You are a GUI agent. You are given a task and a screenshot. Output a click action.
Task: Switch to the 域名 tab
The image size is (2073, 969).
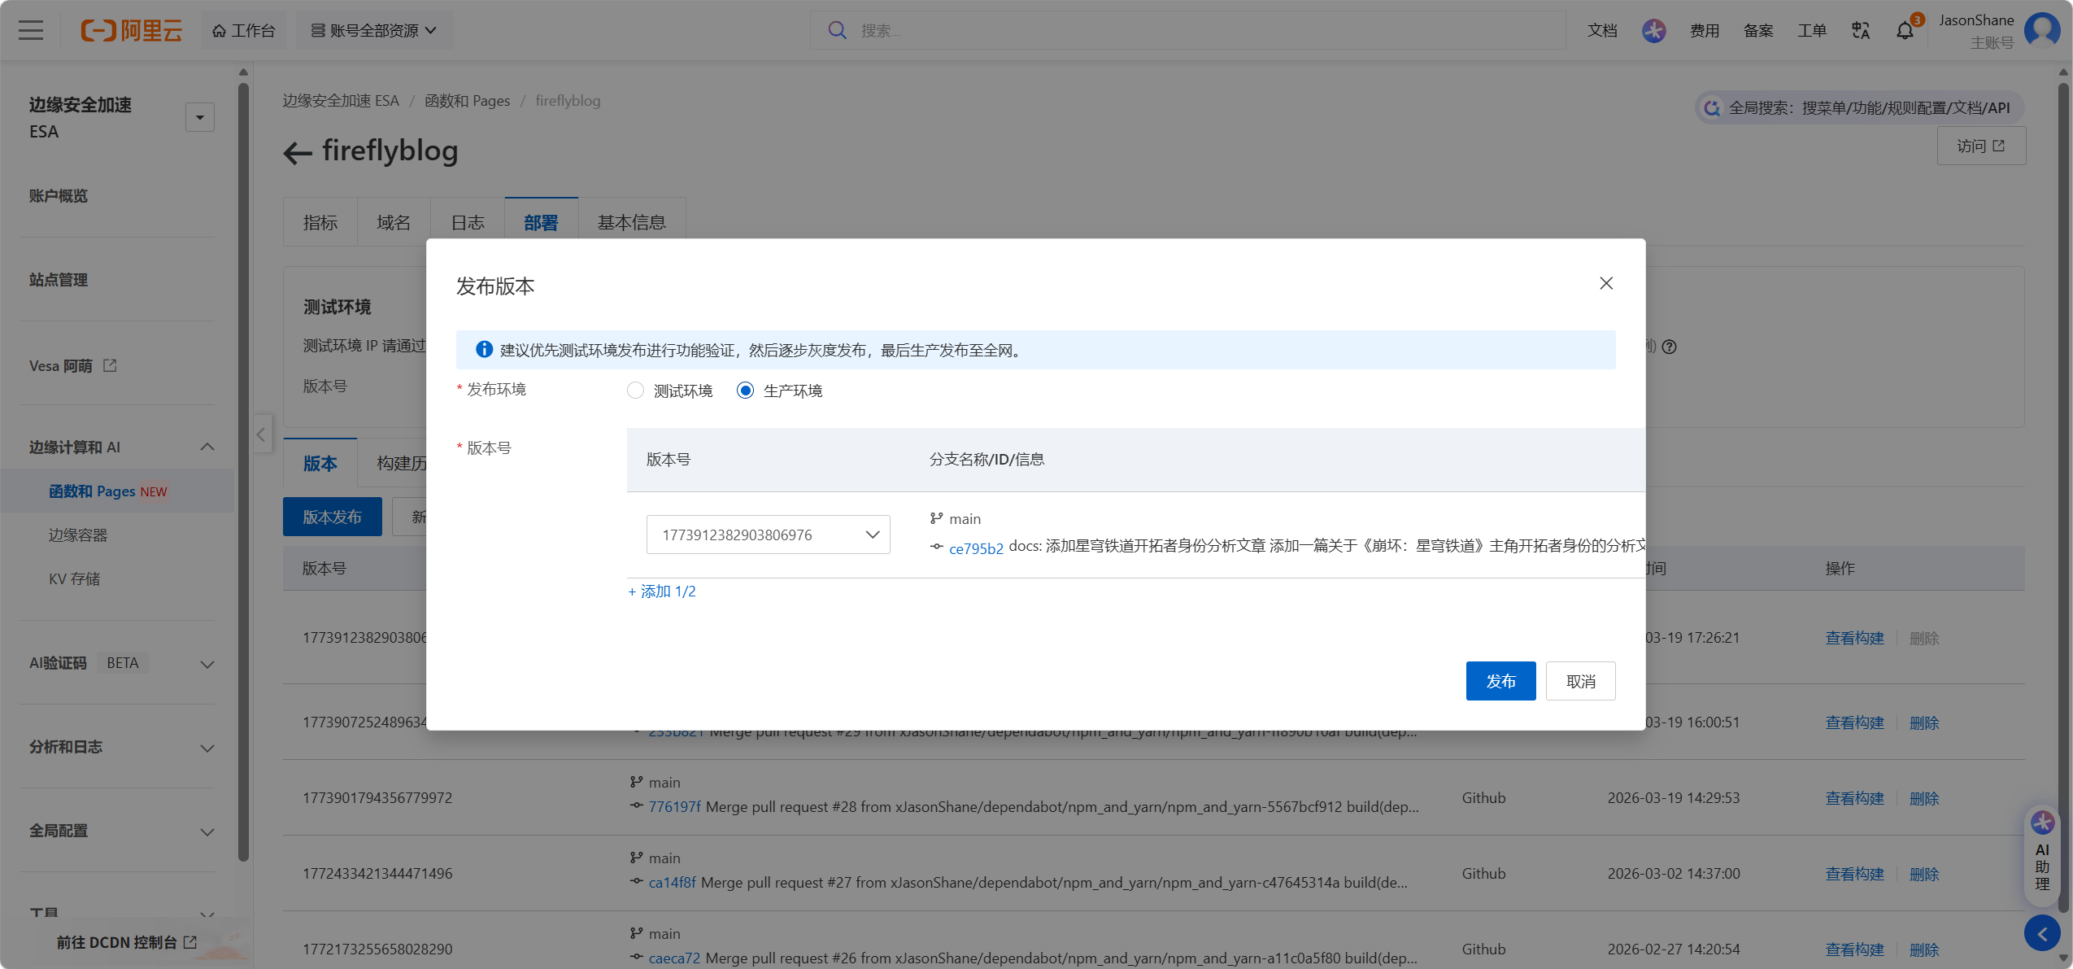394,222
